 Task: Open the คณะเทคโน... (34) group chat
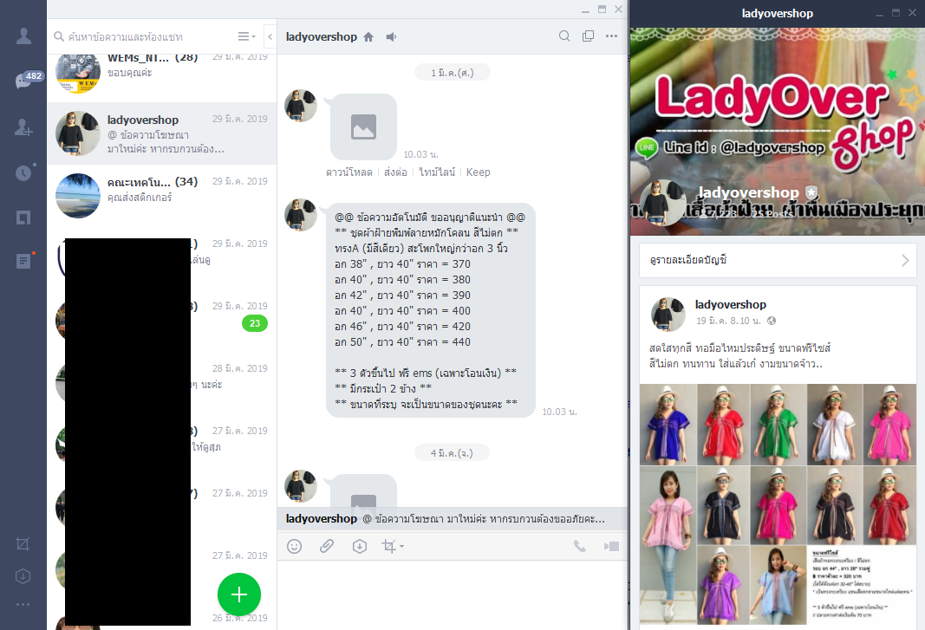tap(161, 196)
